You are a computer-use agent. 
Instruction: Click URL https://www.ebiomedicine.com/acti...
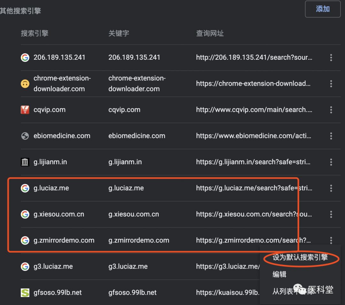[254, 136]
